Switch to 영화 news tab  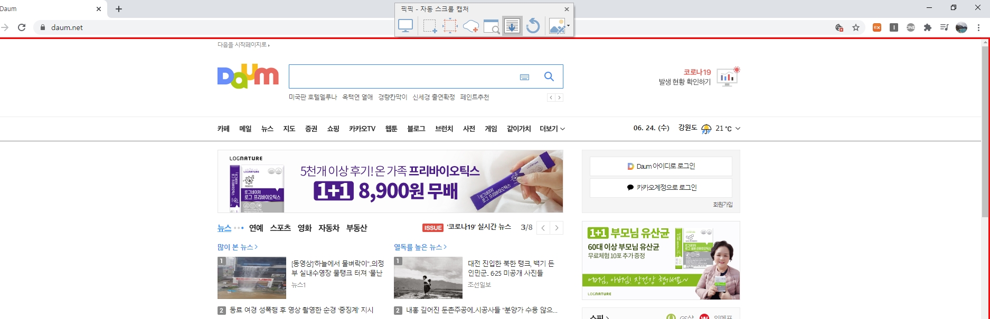[305, 228]
